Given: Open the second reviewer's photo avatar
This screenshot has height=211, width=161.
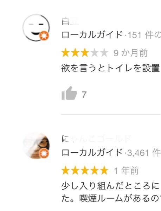Looking at the screenshot, I should [x=37, y=146].
